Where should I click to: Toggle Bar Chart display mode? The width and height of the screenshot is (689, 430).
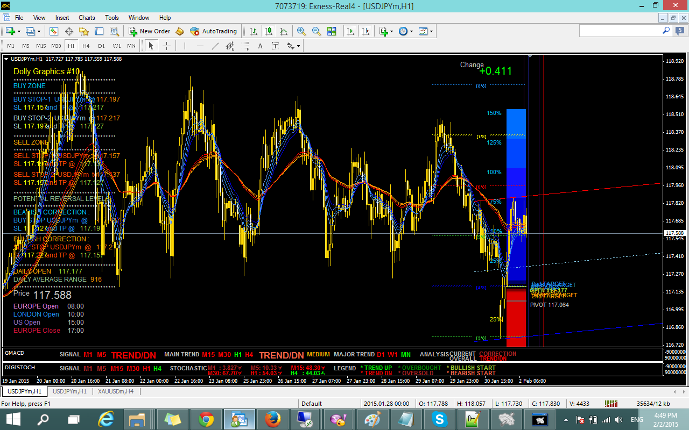tap(253, 31)
